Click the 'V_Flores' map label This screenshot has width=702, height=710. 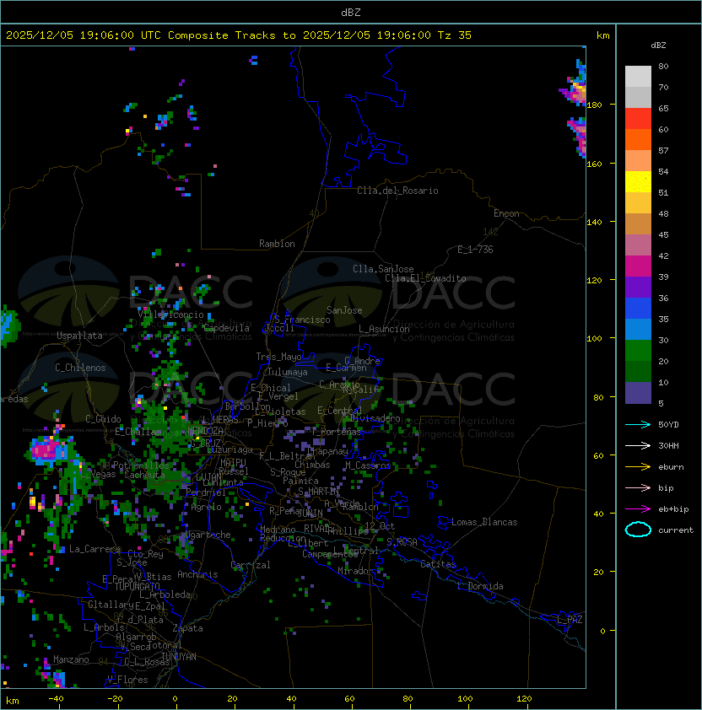tap(127, 680)
